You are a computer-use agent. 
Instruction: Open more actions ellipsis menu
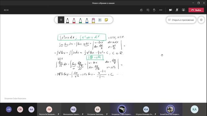click(x=161, y=10)
